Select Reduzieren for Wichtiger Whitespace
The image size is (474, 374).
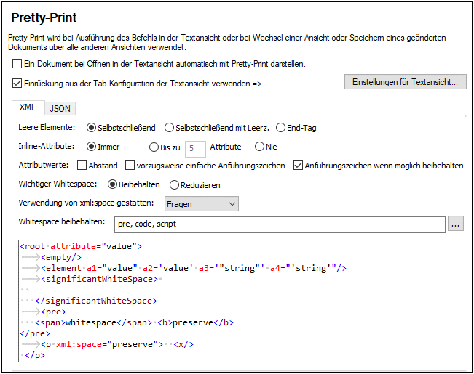click(x=174, y=185)
